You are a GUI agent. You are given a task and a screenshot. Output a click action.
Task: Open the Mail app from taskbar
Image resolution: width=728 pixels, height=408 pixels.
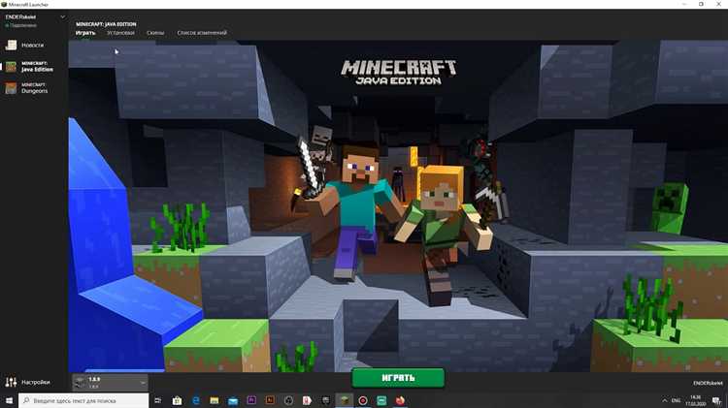233,400
